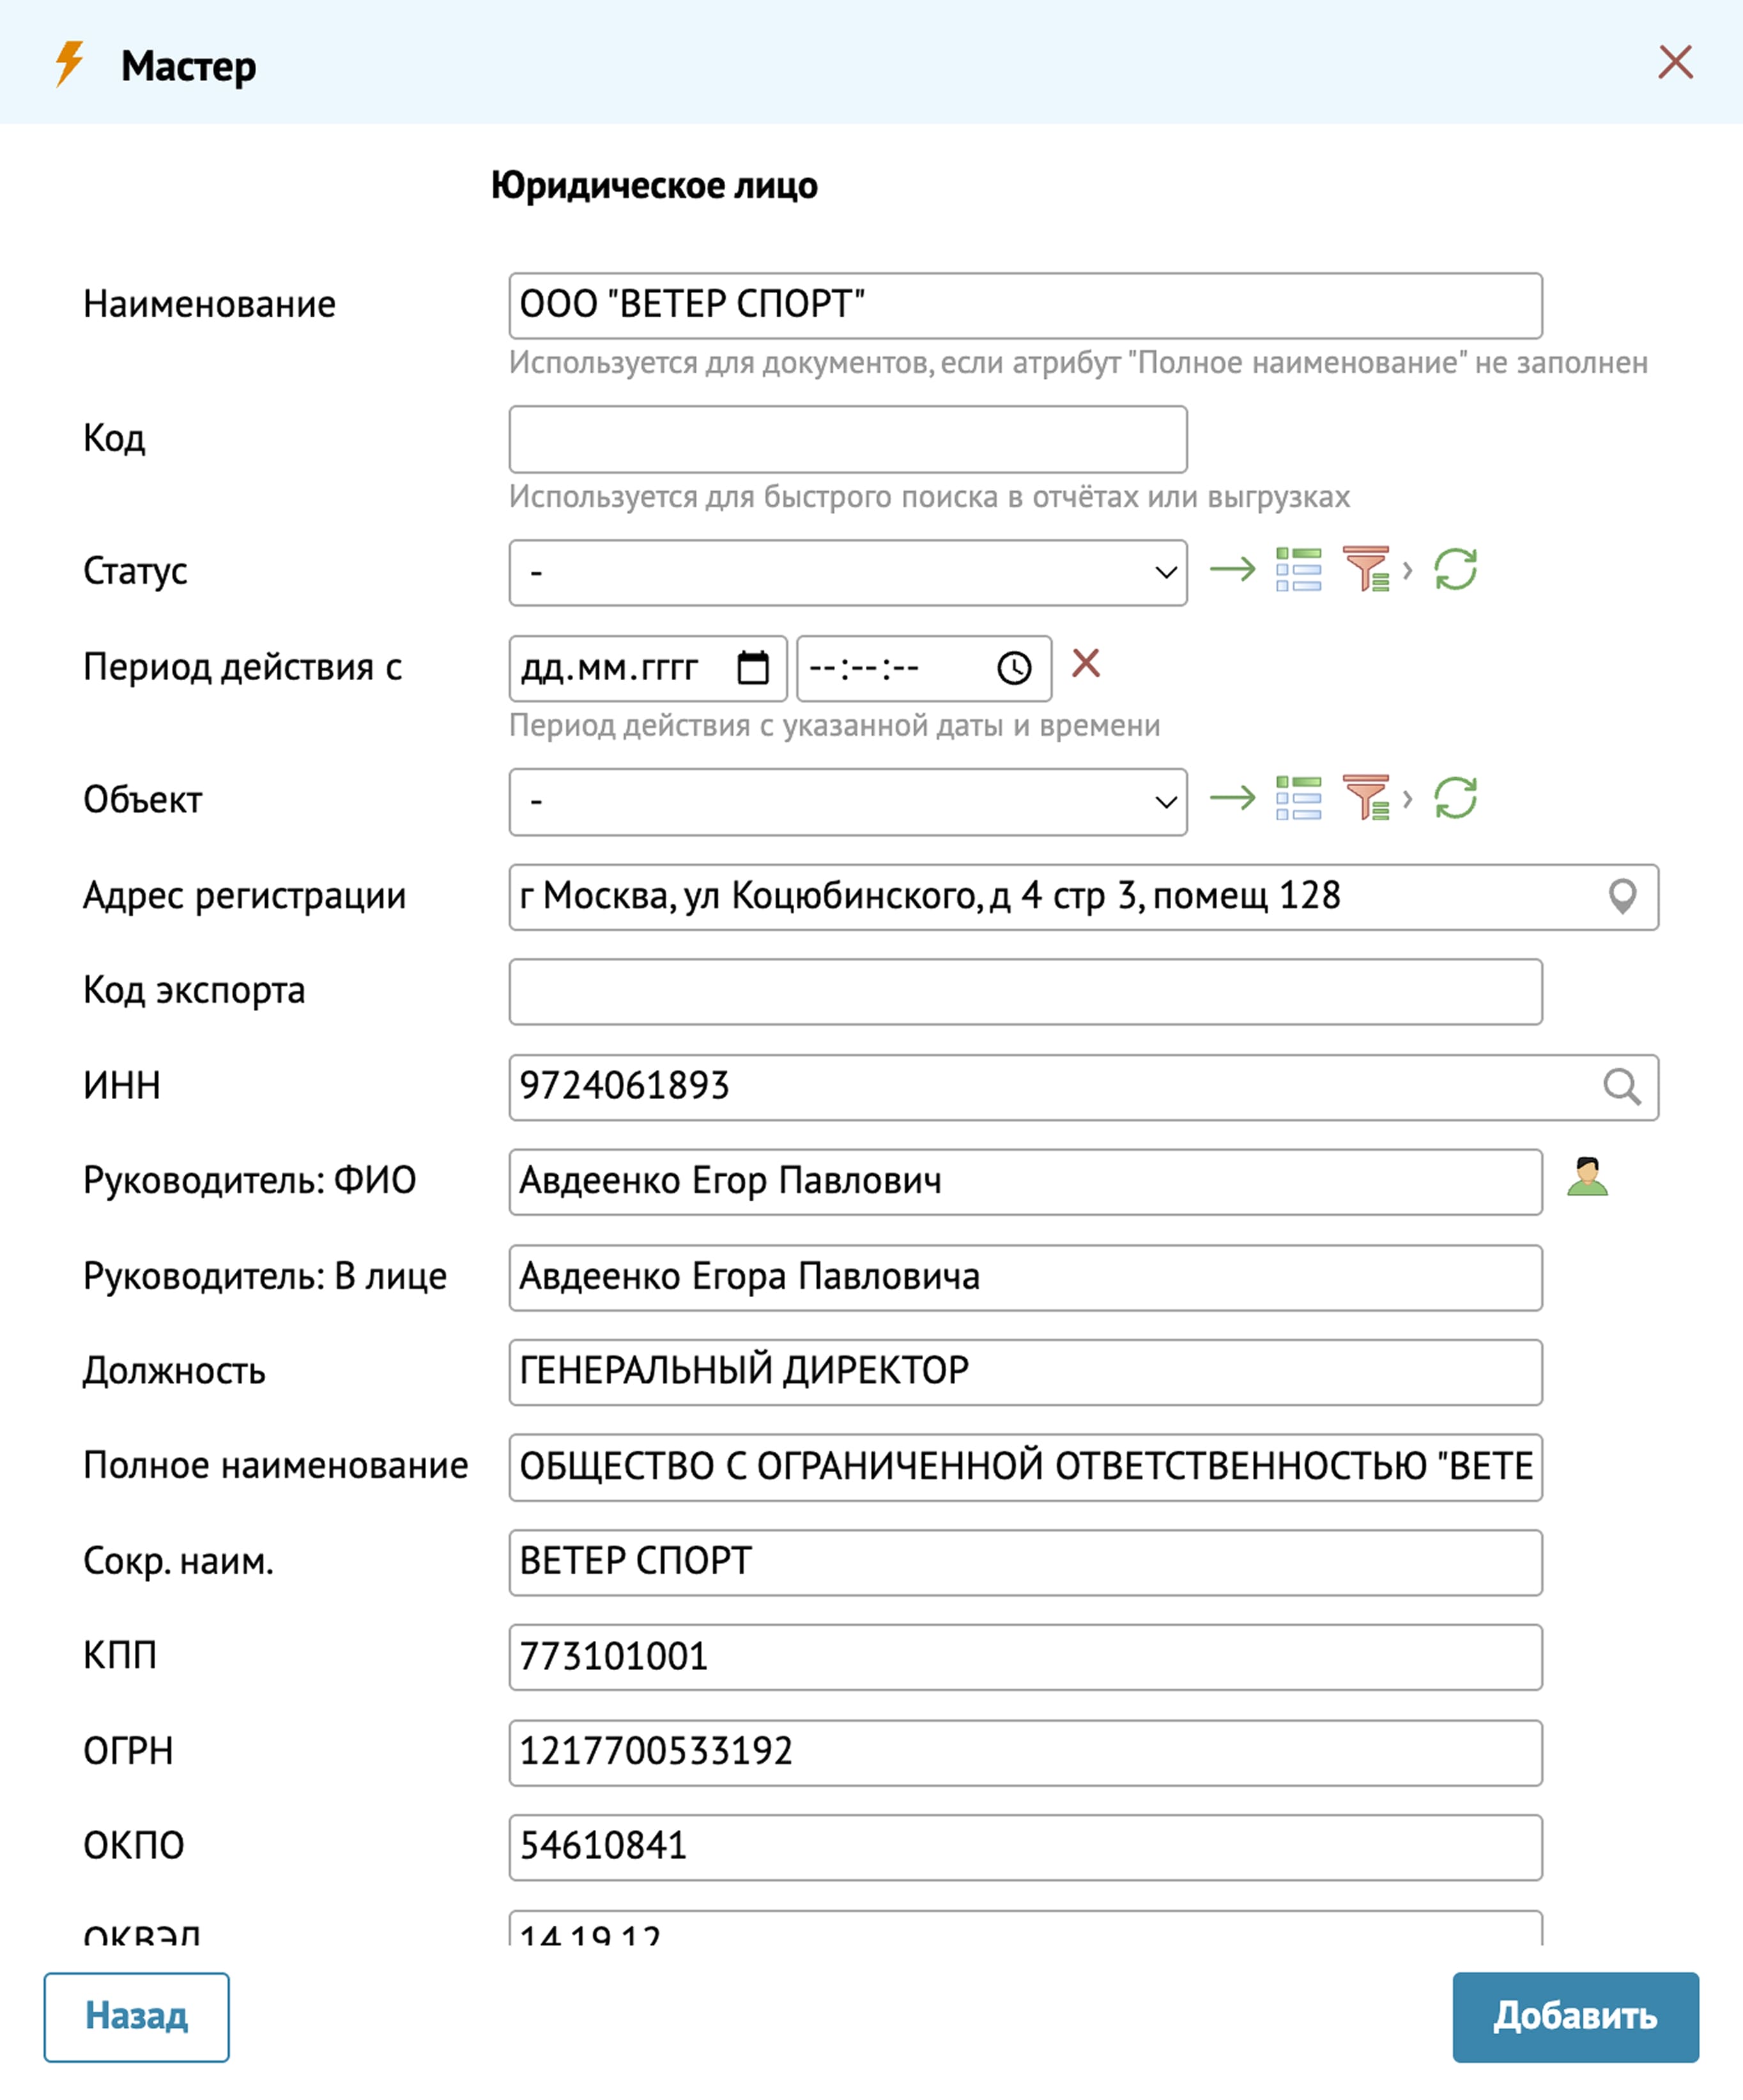This screenshot has width=1743, height=2100.
Task: Click the person icon beside Руководитель: ФИО
Action: 1587,1177
